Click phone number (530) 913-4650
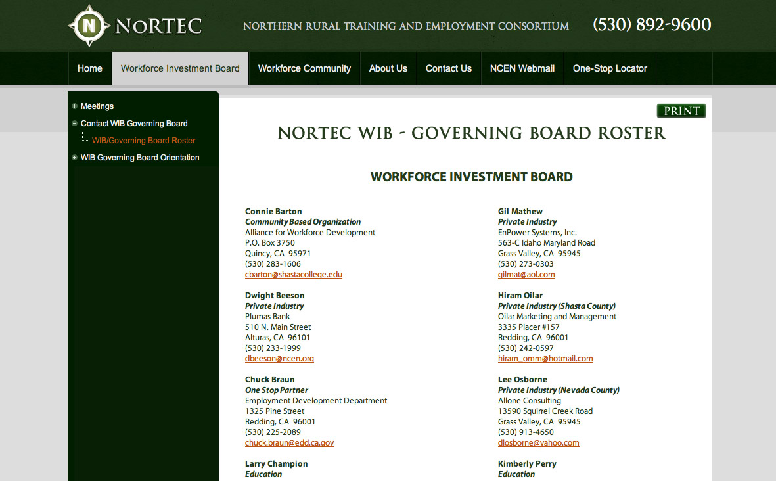The width and height of the screenshot is (776, 481). tap(526, 432)
